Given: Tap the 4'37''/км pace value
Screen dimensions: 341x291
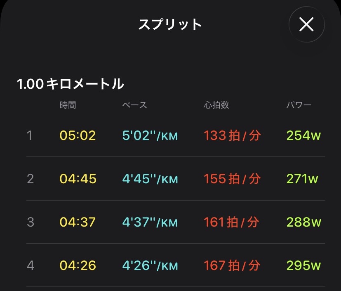Looking at the screenshot, I should [x=150, y=222].
